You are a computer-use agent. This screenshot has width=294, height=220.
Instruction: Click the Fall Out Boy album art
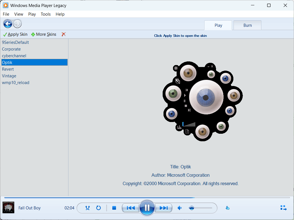(8, 207)
